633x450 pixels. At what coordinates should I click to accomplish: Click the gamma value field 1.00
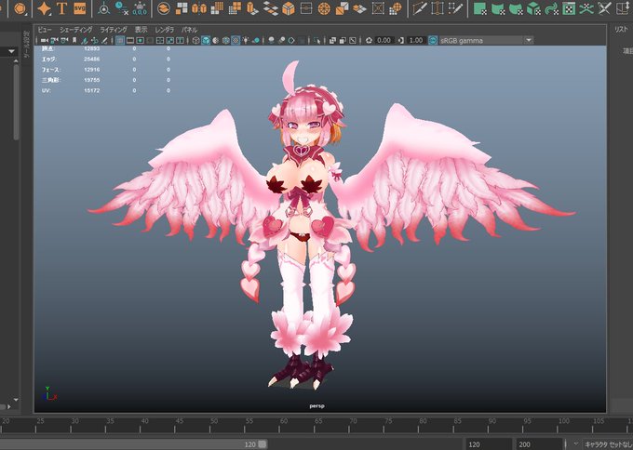click(416, 40)
